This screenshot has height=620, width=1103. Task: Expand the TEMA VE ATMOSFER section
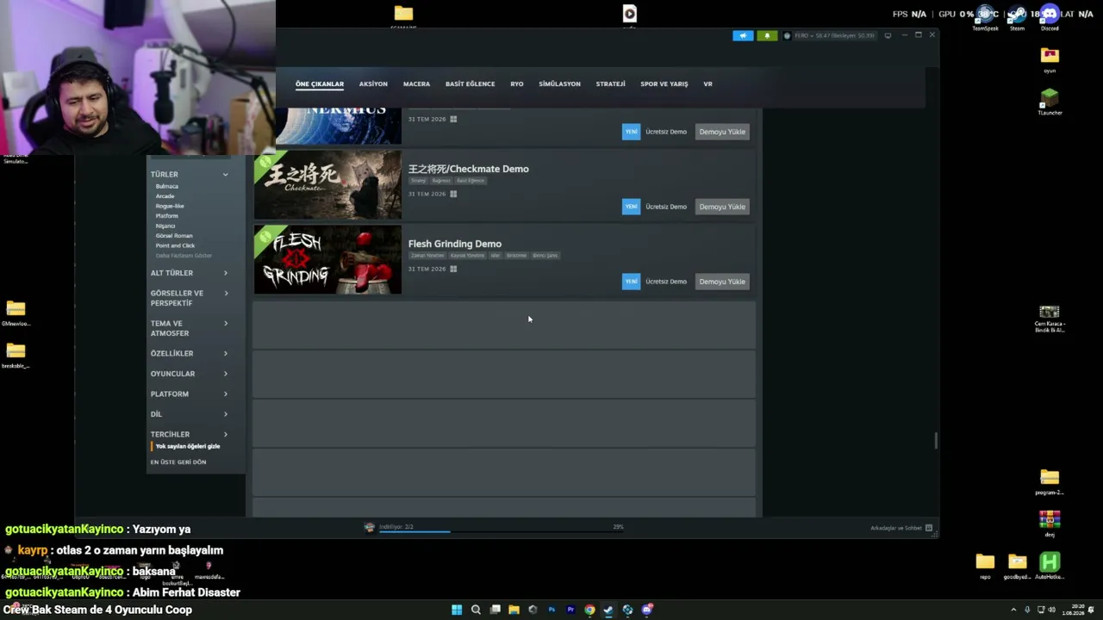click(190, 328)
